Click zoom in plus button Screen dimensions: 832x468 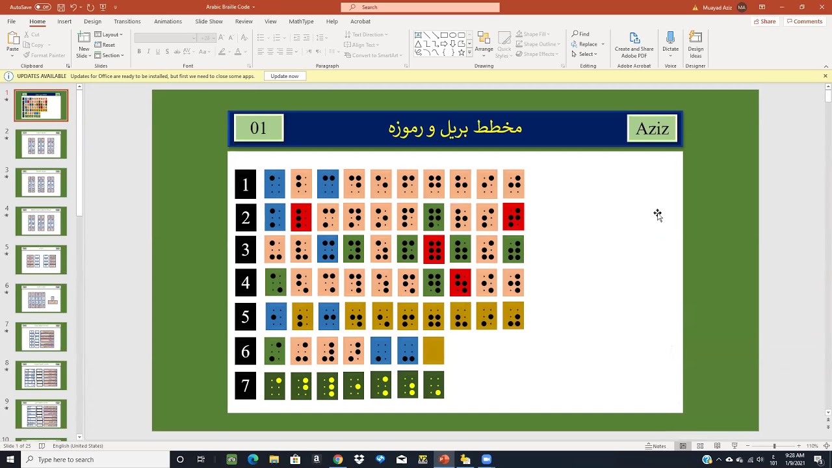(800, 446)
